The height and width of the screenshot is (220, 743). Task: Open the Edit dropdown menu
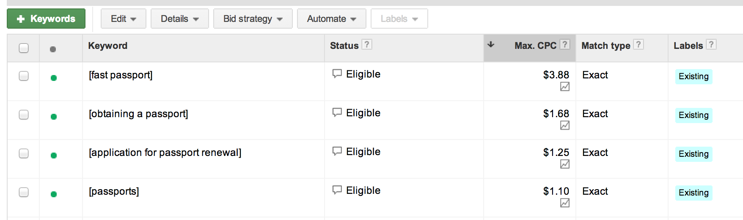[x=124, y=19]
